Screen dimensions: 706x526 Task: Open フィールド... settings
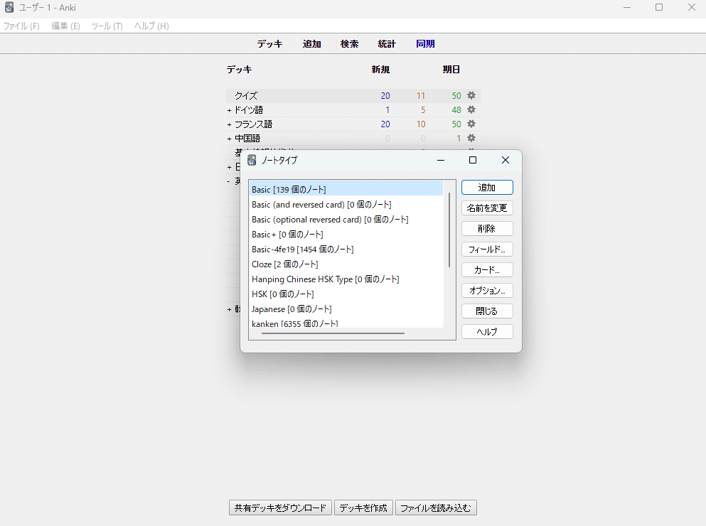tap(487, 249)
